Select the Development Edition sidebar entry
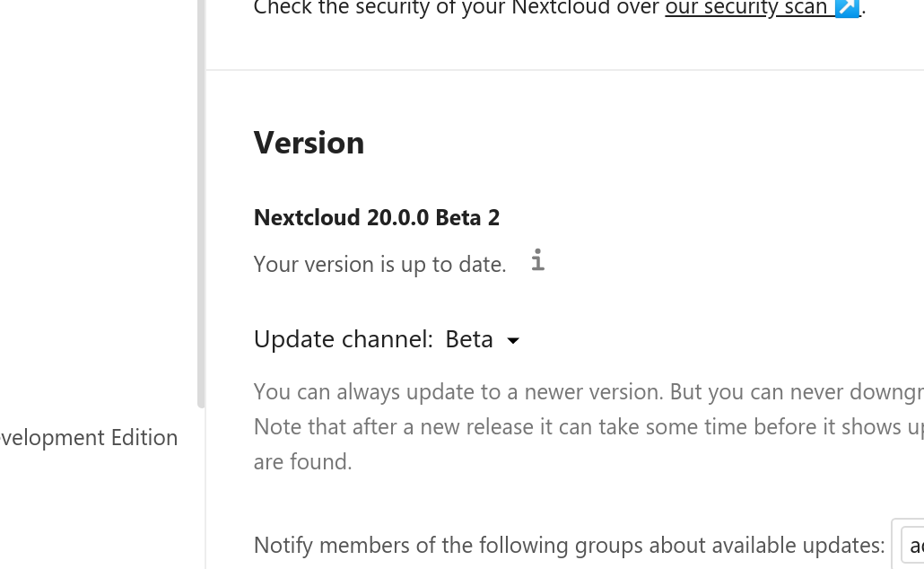The image size is (924, 569). tap(89, 437)
